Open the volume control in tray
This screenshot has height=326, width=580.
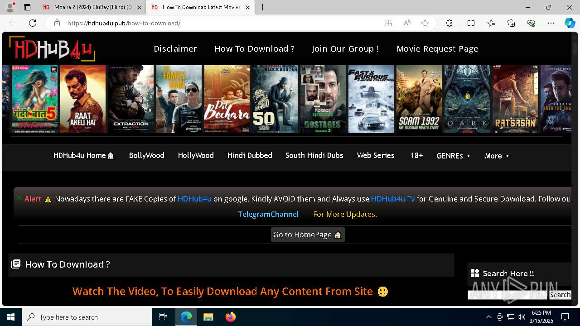tap(522, 317)
